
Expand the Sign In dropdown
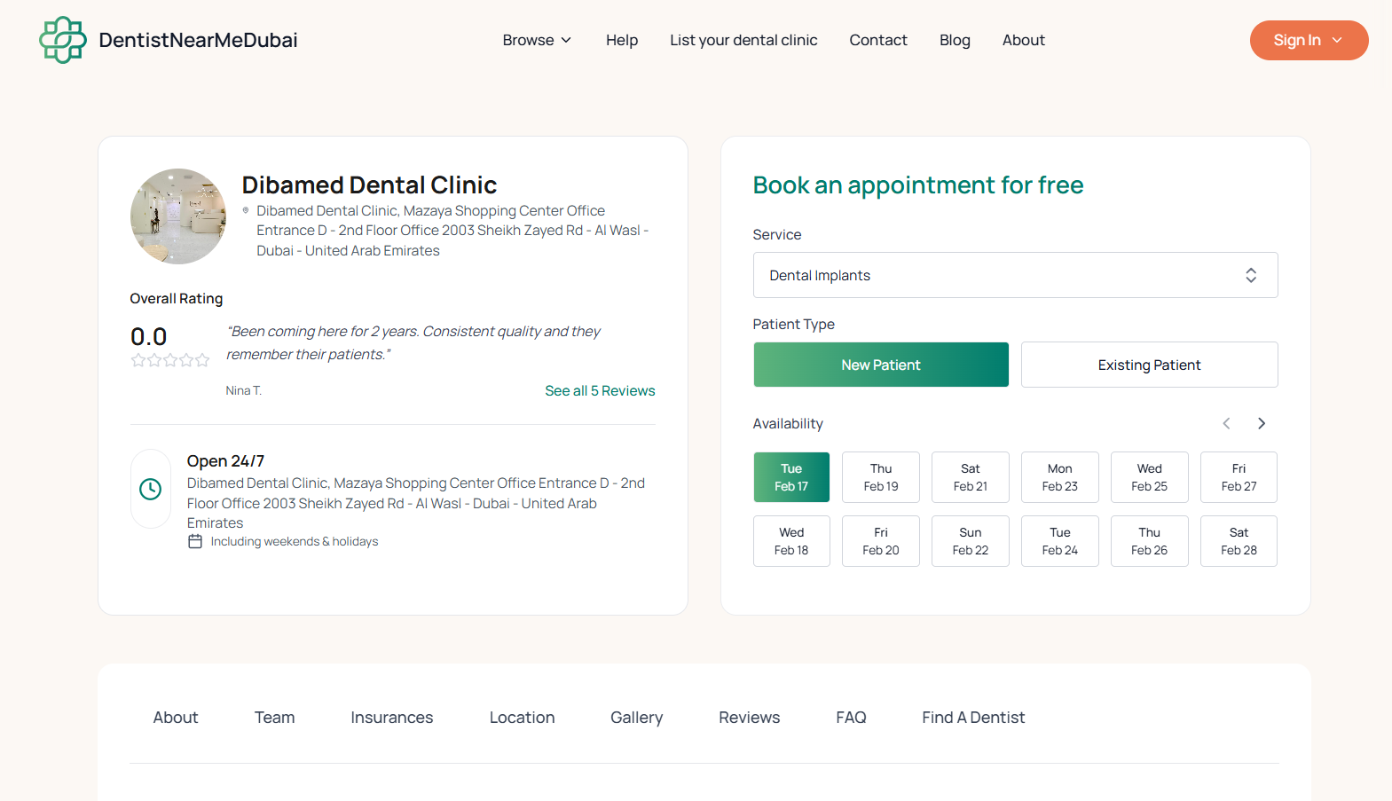pyautogui.click(x=1308, y=40)
